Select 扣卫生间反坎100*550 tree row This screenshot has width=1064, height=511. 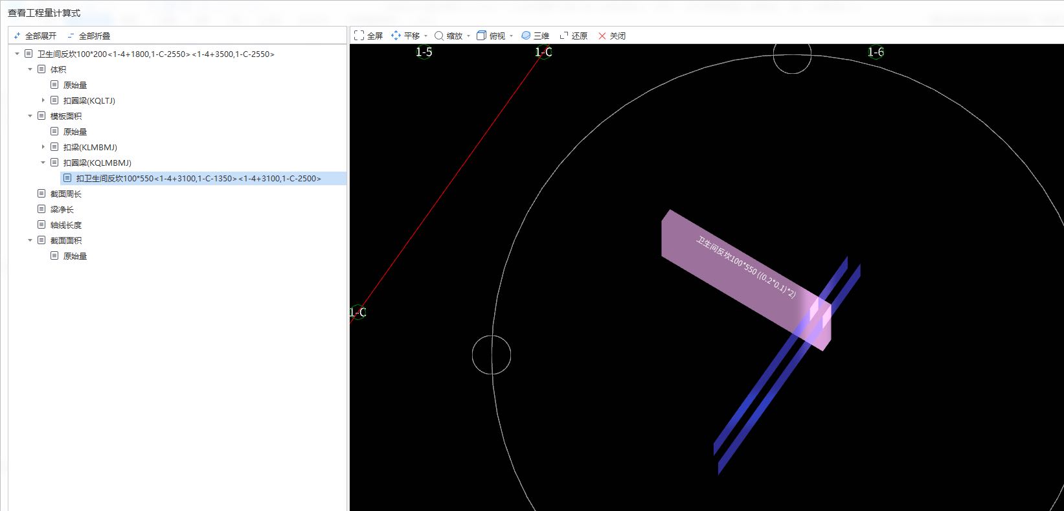(203, 178)
